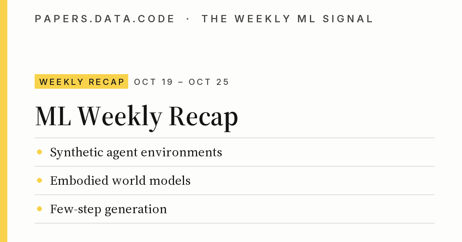Click the divider below Few-step generation
This screenshot has width=462, height=242.
(x=234, y=223)
